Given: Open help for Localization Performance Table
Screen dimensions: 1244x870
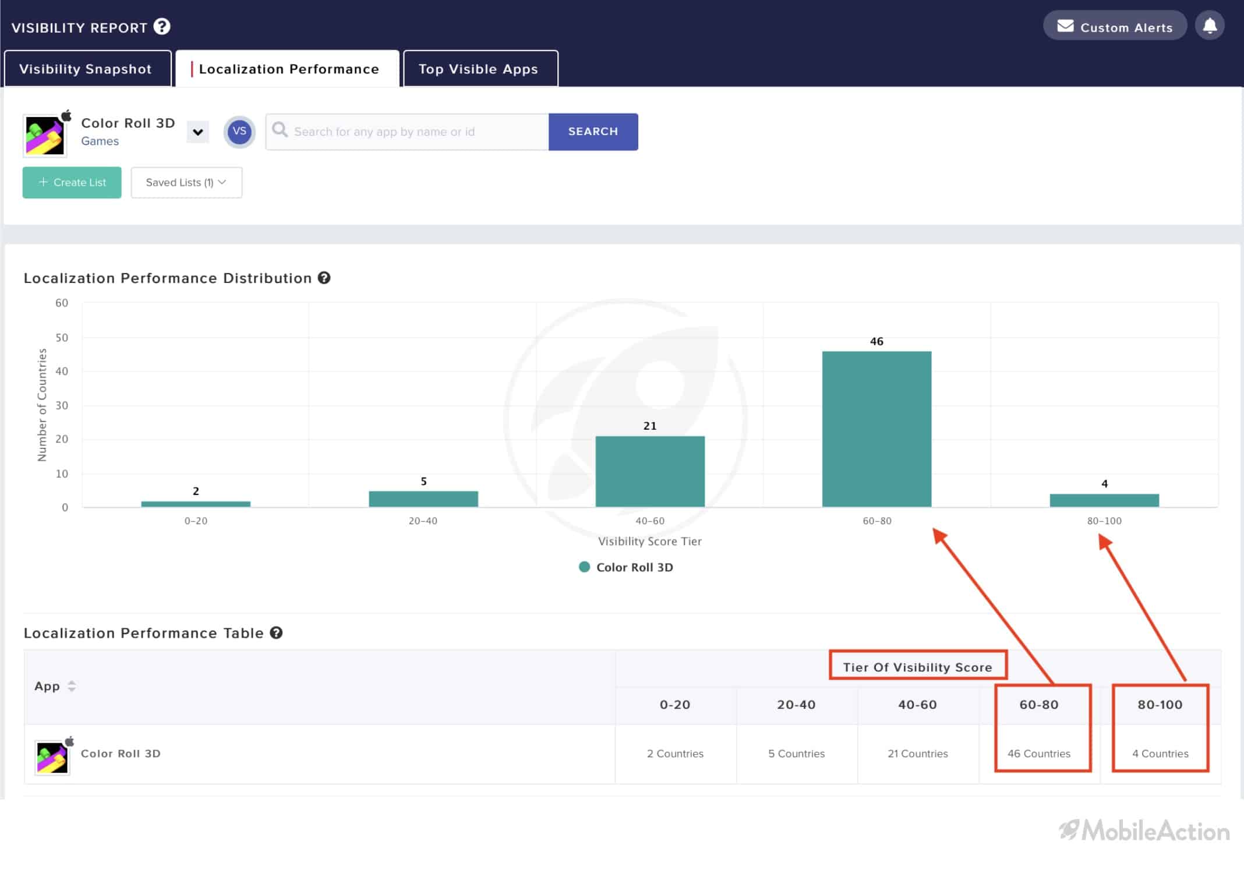Looking at the screenshot, I should pyautogui.click(x=277, y=632).
